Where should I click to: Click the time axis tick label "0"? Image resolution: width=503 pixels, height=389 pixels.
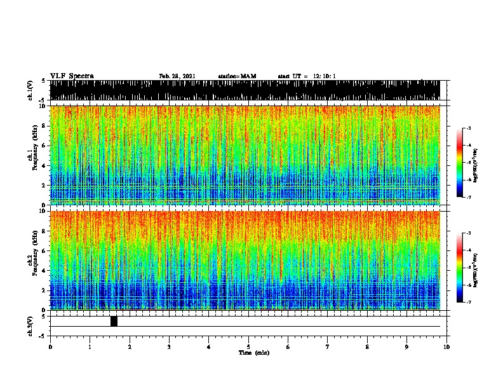50,347
